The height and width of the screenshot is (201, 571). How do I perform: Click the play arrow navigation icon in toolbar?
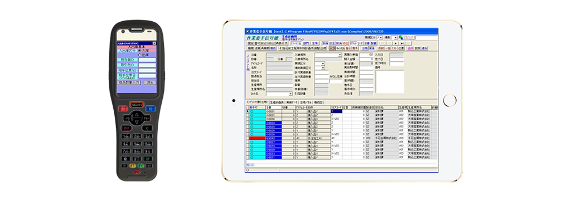(x=396, y=43)
